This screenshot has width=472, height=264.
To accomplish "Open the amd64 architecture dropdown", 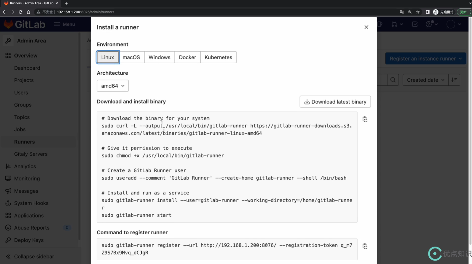I will click(x=113, y=86).
